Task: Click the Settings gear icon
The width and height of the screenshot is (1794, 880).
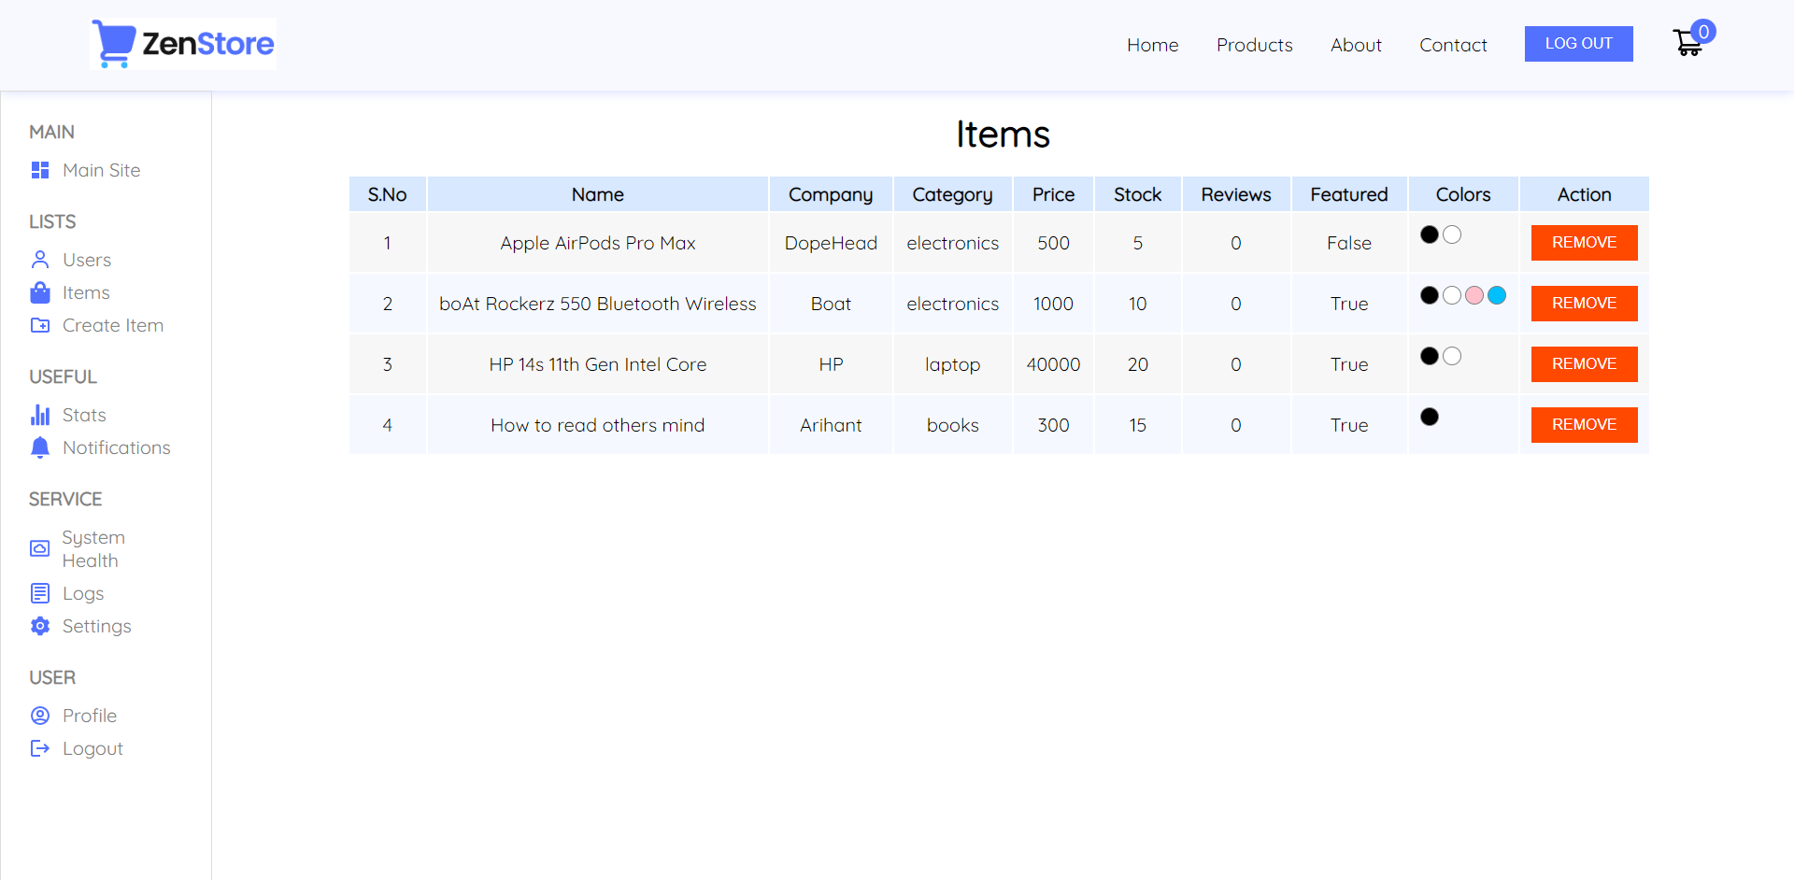Action: [40, 626]
